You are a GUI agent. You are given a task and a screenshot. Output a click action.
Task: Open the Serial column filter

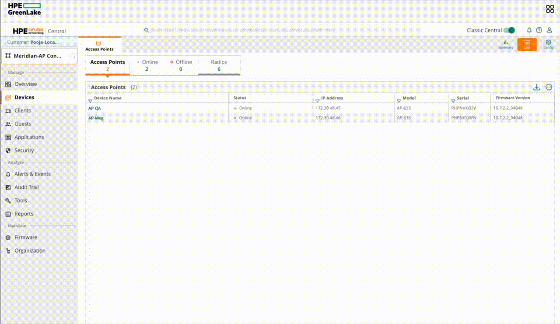point(453,101)
